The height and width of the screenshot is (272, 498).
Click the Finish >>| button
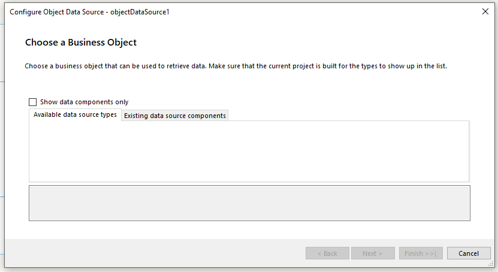coord(421,253)
